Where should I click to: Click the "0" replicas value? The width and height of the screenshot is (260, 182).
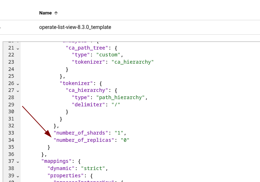(x=125, y=140)
